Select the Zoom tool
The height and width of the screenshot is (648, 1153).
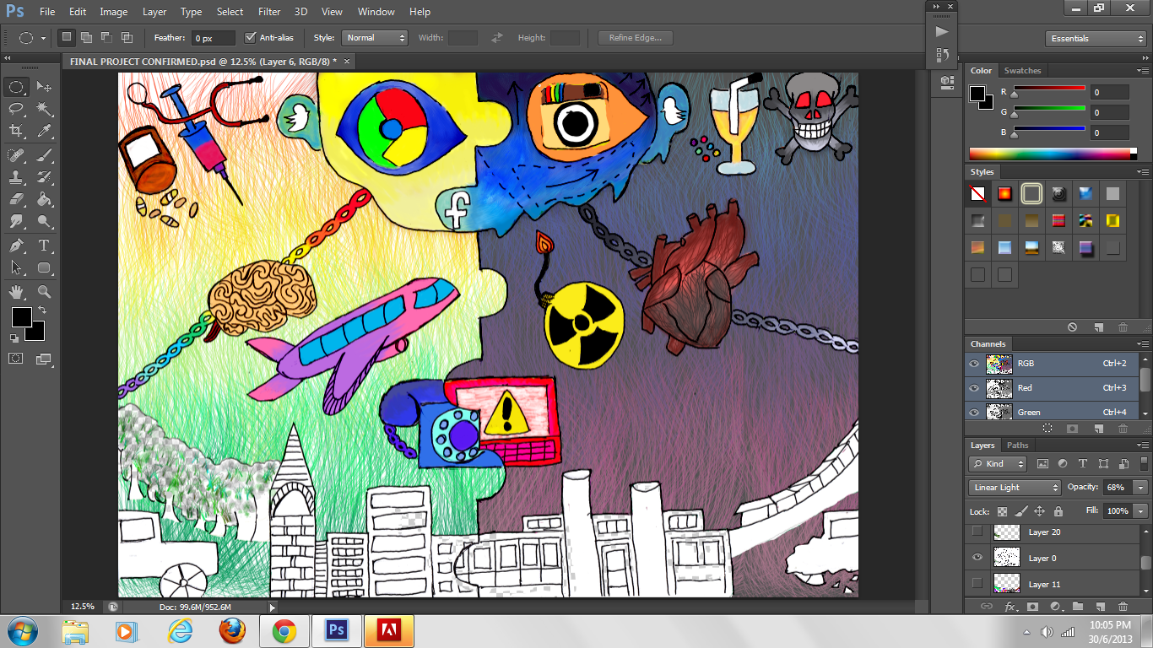tap(44, 292)
